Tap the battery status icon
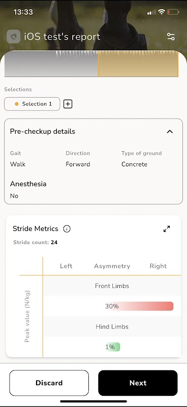The height and width of the screenshot is (407, 187). click(173, 12)
